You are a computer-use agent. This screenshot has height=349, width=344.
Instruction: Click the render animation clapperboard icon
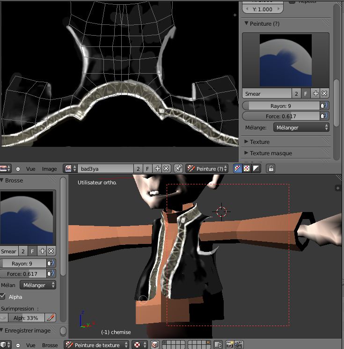click(x=238, y=345)
